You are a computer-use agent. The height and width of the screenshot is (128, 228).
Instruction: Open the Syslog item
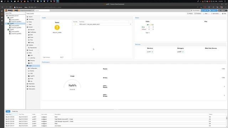[33, 43]
